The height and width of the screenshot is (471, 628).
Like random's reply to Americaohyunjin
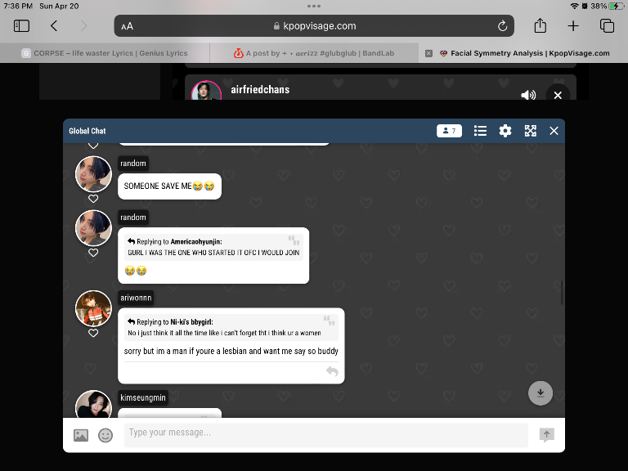point(93,253)
